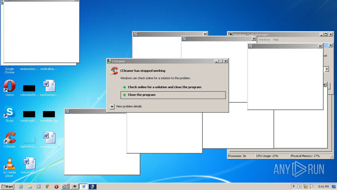Screen dimensions: 337x190
Task: Open Windows Media Player taskbar icon
Action: (x=39, y=187)
